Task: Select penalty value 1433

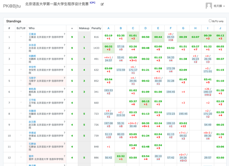Action: click(x=96, y=48)
